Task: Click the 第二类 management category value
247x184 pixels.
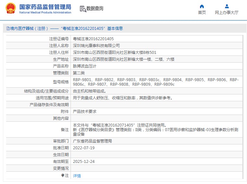Action: coord(79,73)
